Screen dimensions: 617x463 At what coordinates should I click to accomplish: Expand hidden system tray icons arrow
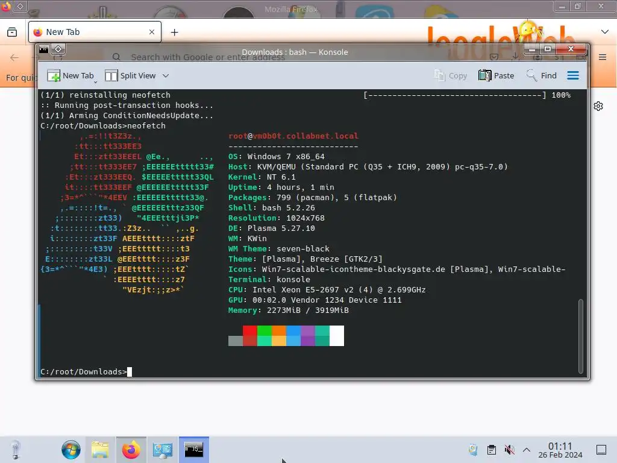527,450
